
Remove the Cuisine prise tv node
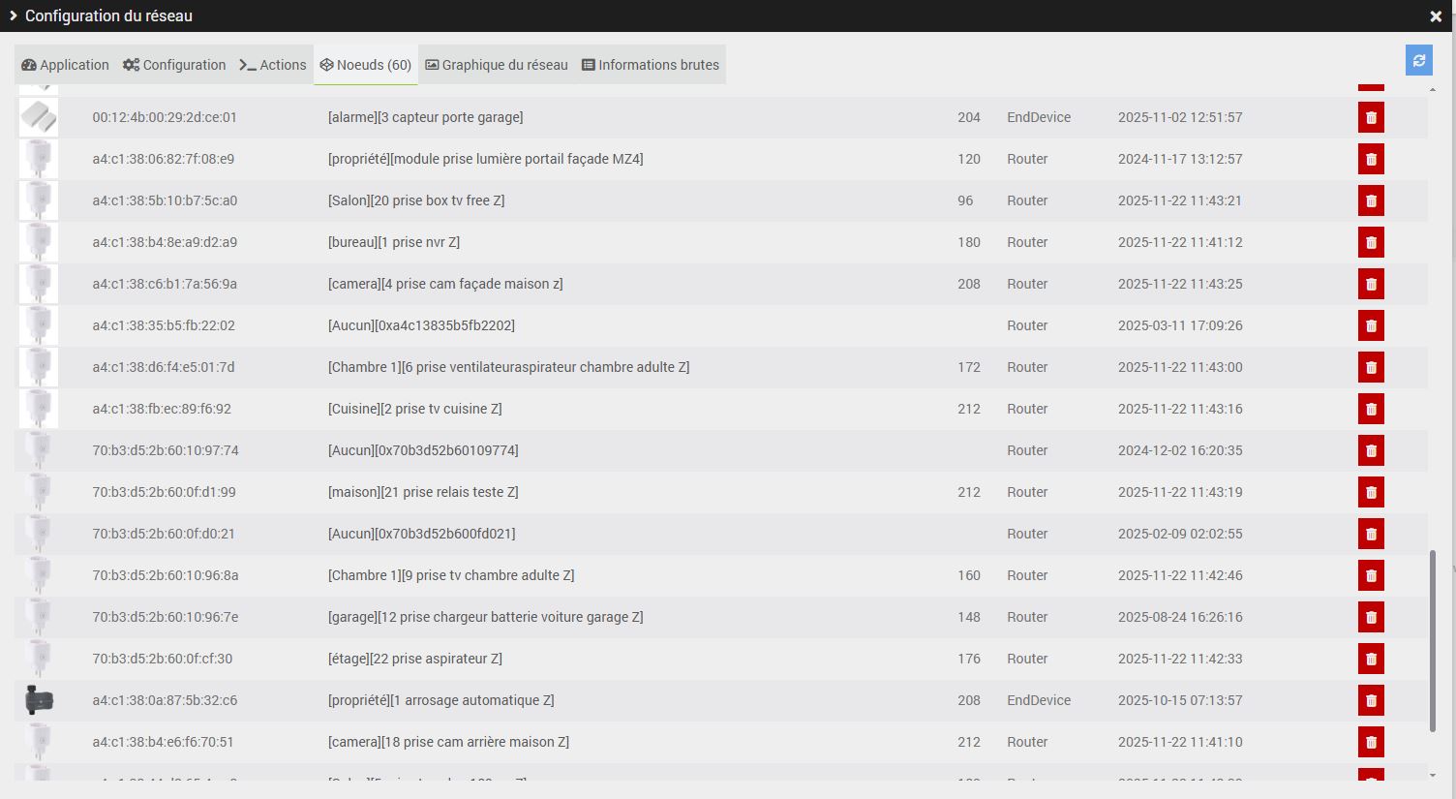pos(1371,409)
